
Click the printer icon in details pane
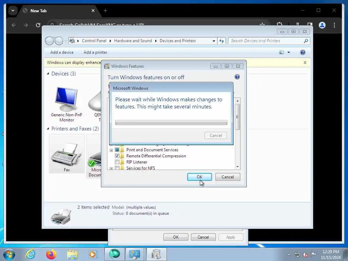pos(61,216)
